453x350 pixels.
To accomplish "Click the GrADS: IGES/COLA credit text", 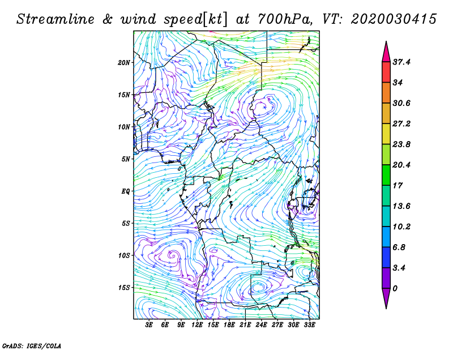I will pyautogui.click(x=32, y=345).
